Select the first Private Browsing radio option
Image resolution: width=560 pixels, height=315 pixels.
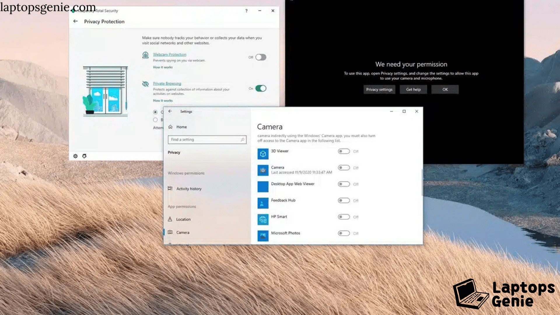[155, 112]
